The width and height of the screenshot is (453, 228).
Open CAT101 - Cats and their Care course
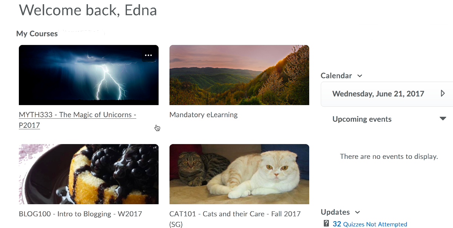click(x=235, y=219)
